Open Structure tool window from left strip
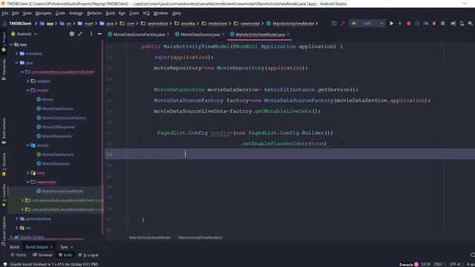 tap(4, 165)
